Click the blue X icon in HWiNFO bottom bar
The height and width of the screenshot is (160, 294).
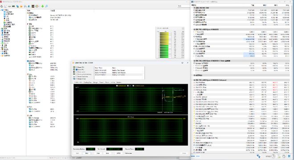(289, 156)
